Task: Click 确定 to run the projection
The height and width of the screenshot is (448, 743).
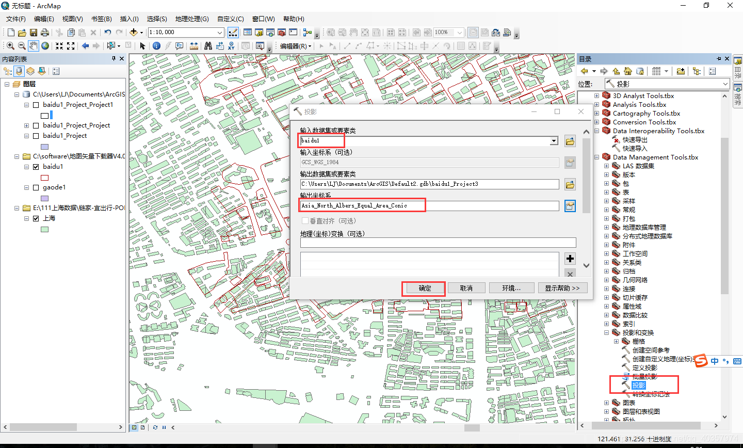Action: tap(425, 288)
